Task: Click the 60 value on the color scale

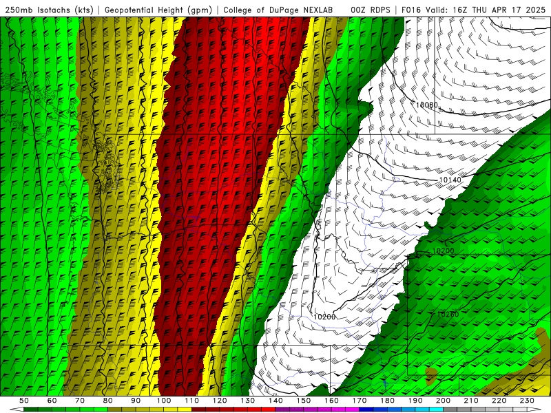Action: [52, 401]
